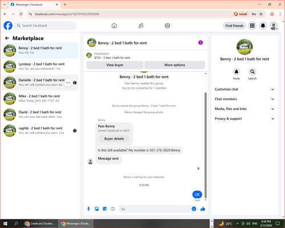285x228 pixels.
Task: Click the Install app button in address bar
Action: point(241,14)
